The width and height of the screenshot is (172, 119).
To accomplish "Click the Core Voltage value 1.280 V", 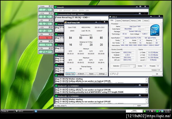I will [144, 34].
